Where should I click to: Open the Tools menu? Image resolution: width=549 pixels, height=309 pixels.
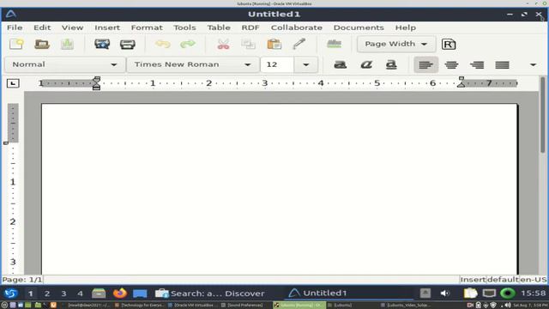point(184,27)
